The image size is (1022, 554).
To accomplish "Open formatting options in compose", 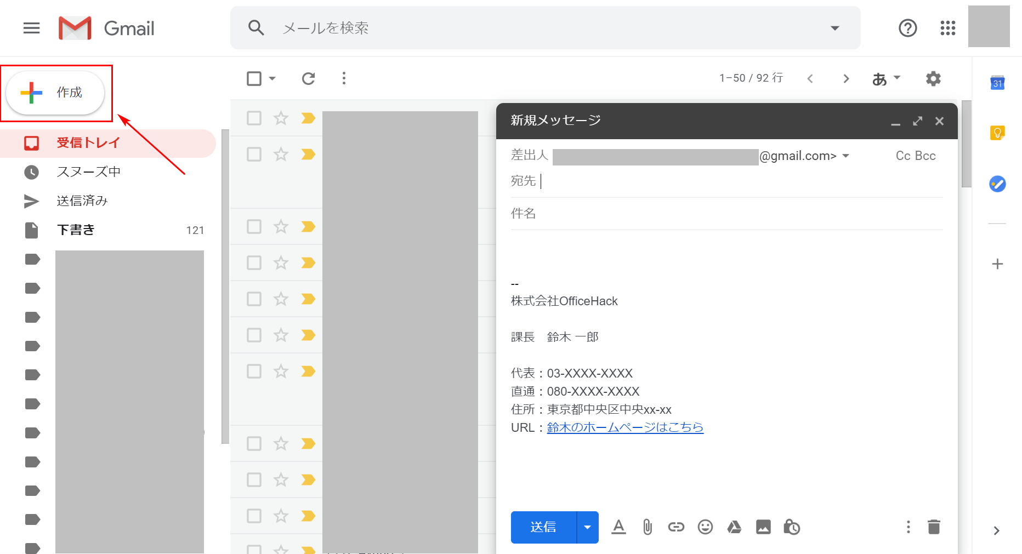I will [618, 527].
